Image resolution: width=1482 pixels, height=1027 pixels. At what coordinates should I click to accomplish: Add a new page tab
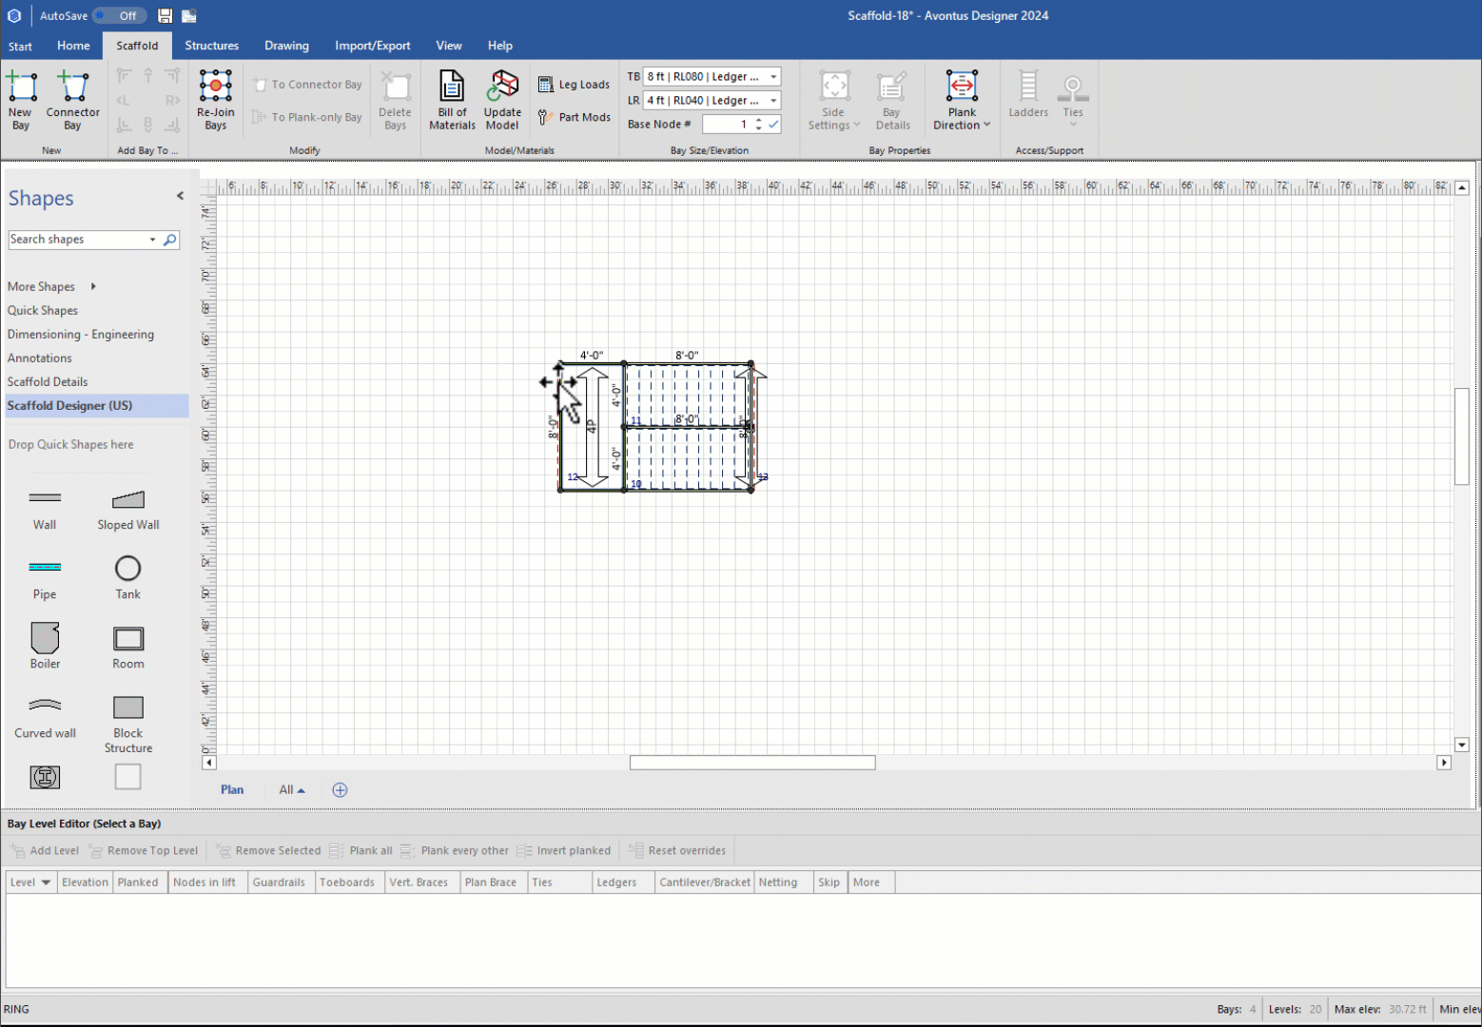tap(340, 790)
